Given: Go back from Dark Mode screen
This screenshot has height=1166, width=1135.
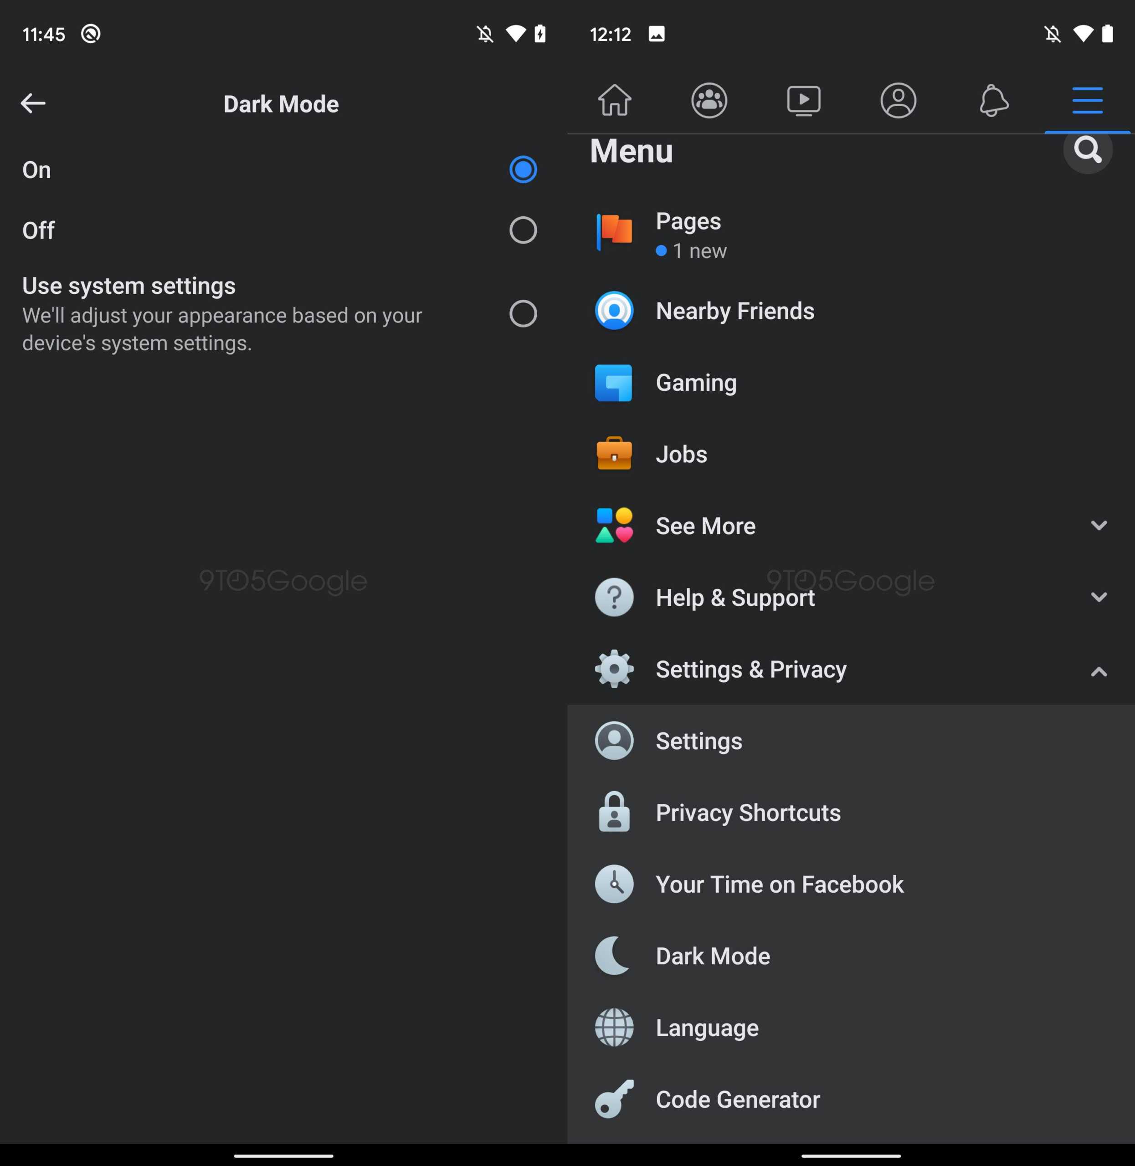Looking at the screenshot, I should pos(33,104).
